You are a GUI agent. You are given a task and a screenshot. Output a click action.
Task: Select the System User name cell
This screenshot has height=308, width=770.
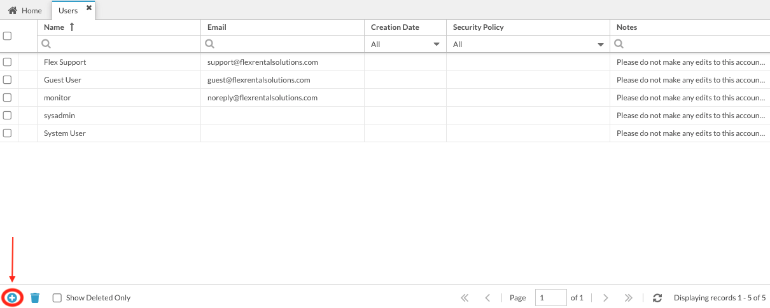119,133
